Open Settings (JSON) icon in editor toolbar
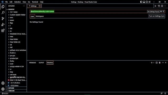The image size is (168, 95). tap(159, 6)
